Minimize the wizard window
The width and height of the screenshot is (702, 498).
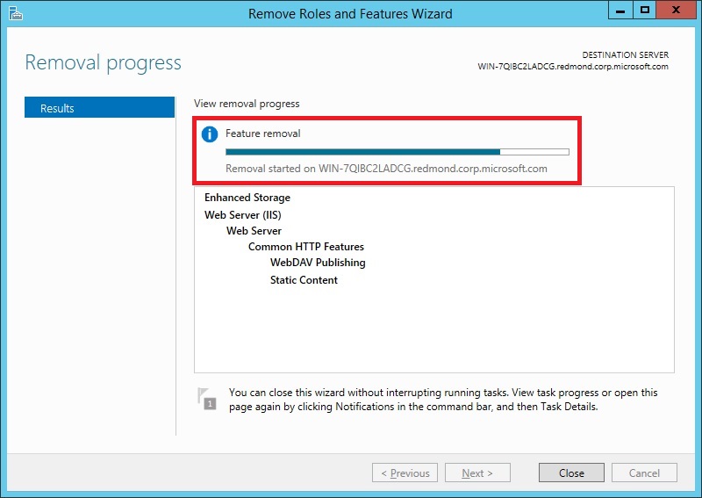(620, 11)
